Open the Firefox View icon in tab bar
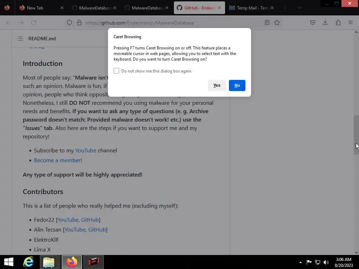This screenshot has height=269, width=359. (7, 8)
